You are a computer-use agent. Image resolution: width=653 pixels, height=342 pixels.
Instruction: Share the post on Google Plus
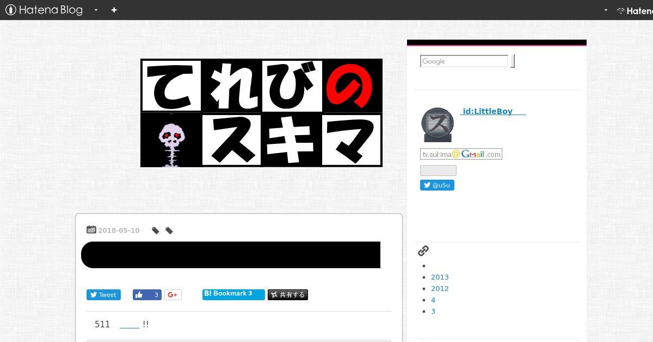pyautogui.click(x=173, y=295)
